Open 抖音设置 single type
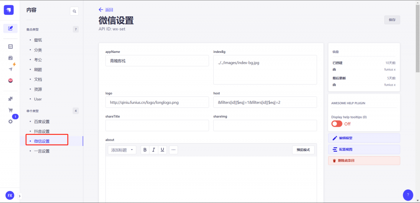 [x=42, y=132]
